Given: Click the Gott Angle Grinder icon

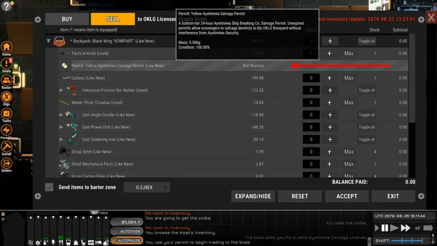Looking at the screenshot, I should (x=71, y=114).
